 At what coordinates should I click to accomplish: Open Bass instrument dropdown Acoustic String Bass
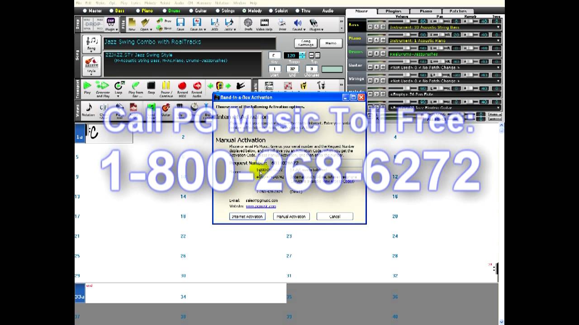(x=445, y=27)
